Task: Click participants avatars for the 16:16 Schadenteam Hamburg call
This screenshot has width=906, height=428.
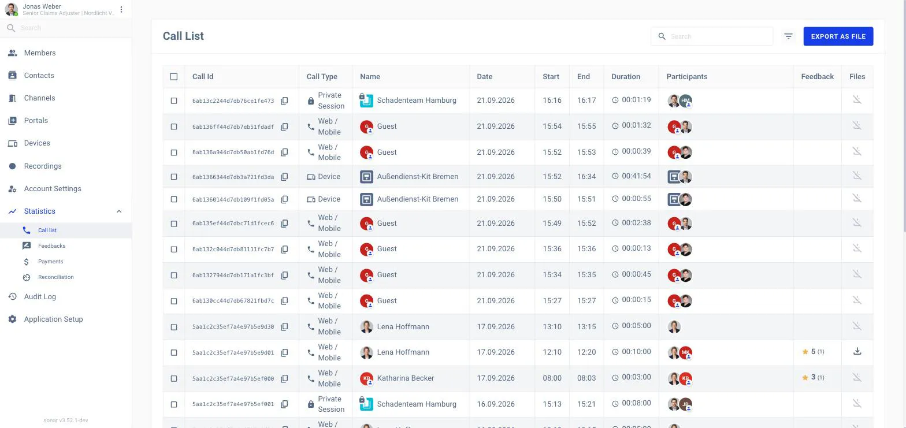Action: click(679, 101)
